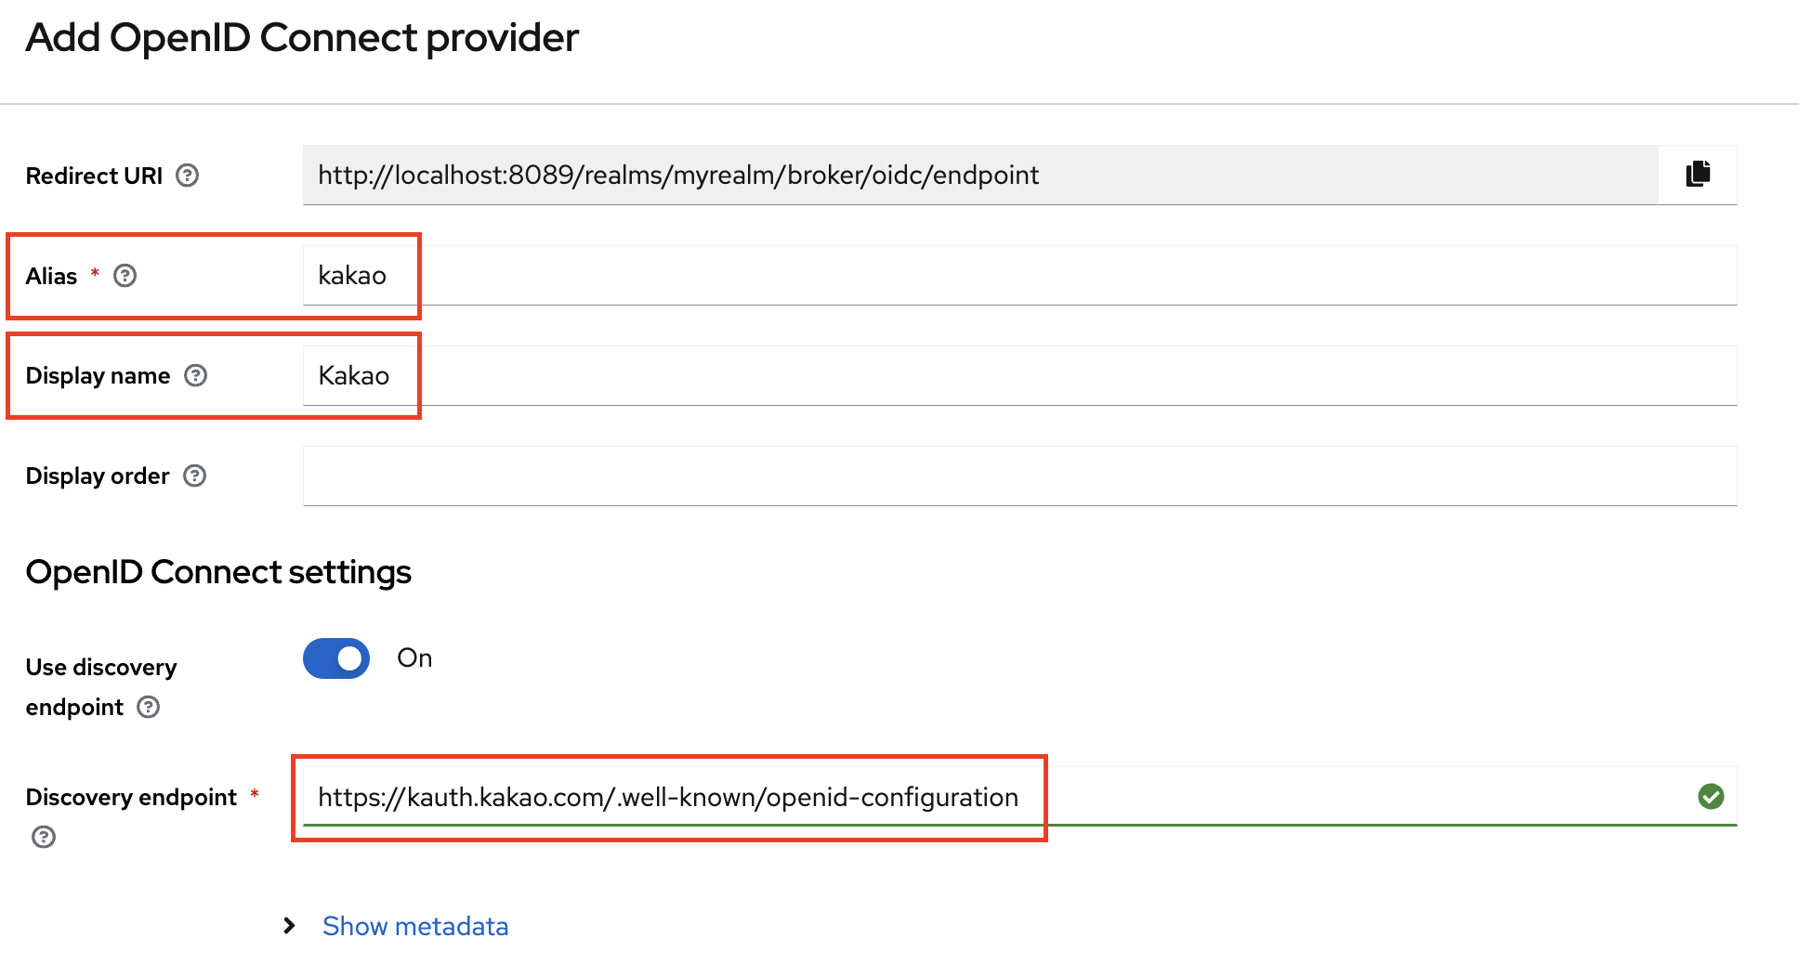The height and width of the screenshot is (977, 1799).
Task: Click the green validation checkmark icon
Action: coord(1711,796)
